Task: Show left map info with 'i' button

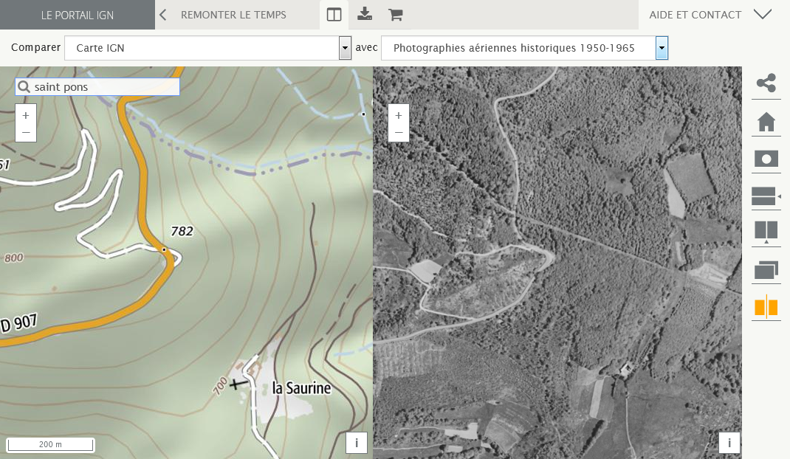Action: tap(357, 443)
